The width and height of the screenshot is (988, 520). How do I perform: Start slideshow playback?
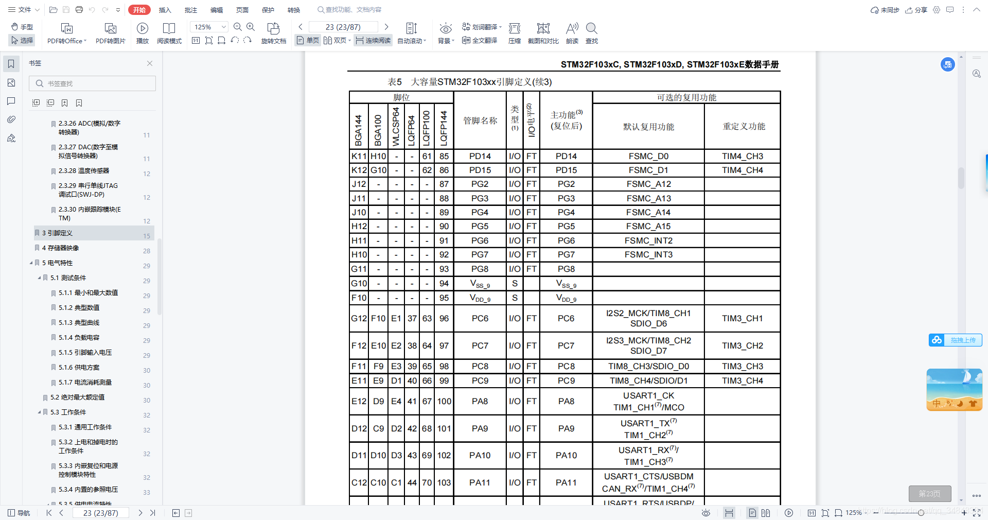pyautogui.click(x=143, y=33)
